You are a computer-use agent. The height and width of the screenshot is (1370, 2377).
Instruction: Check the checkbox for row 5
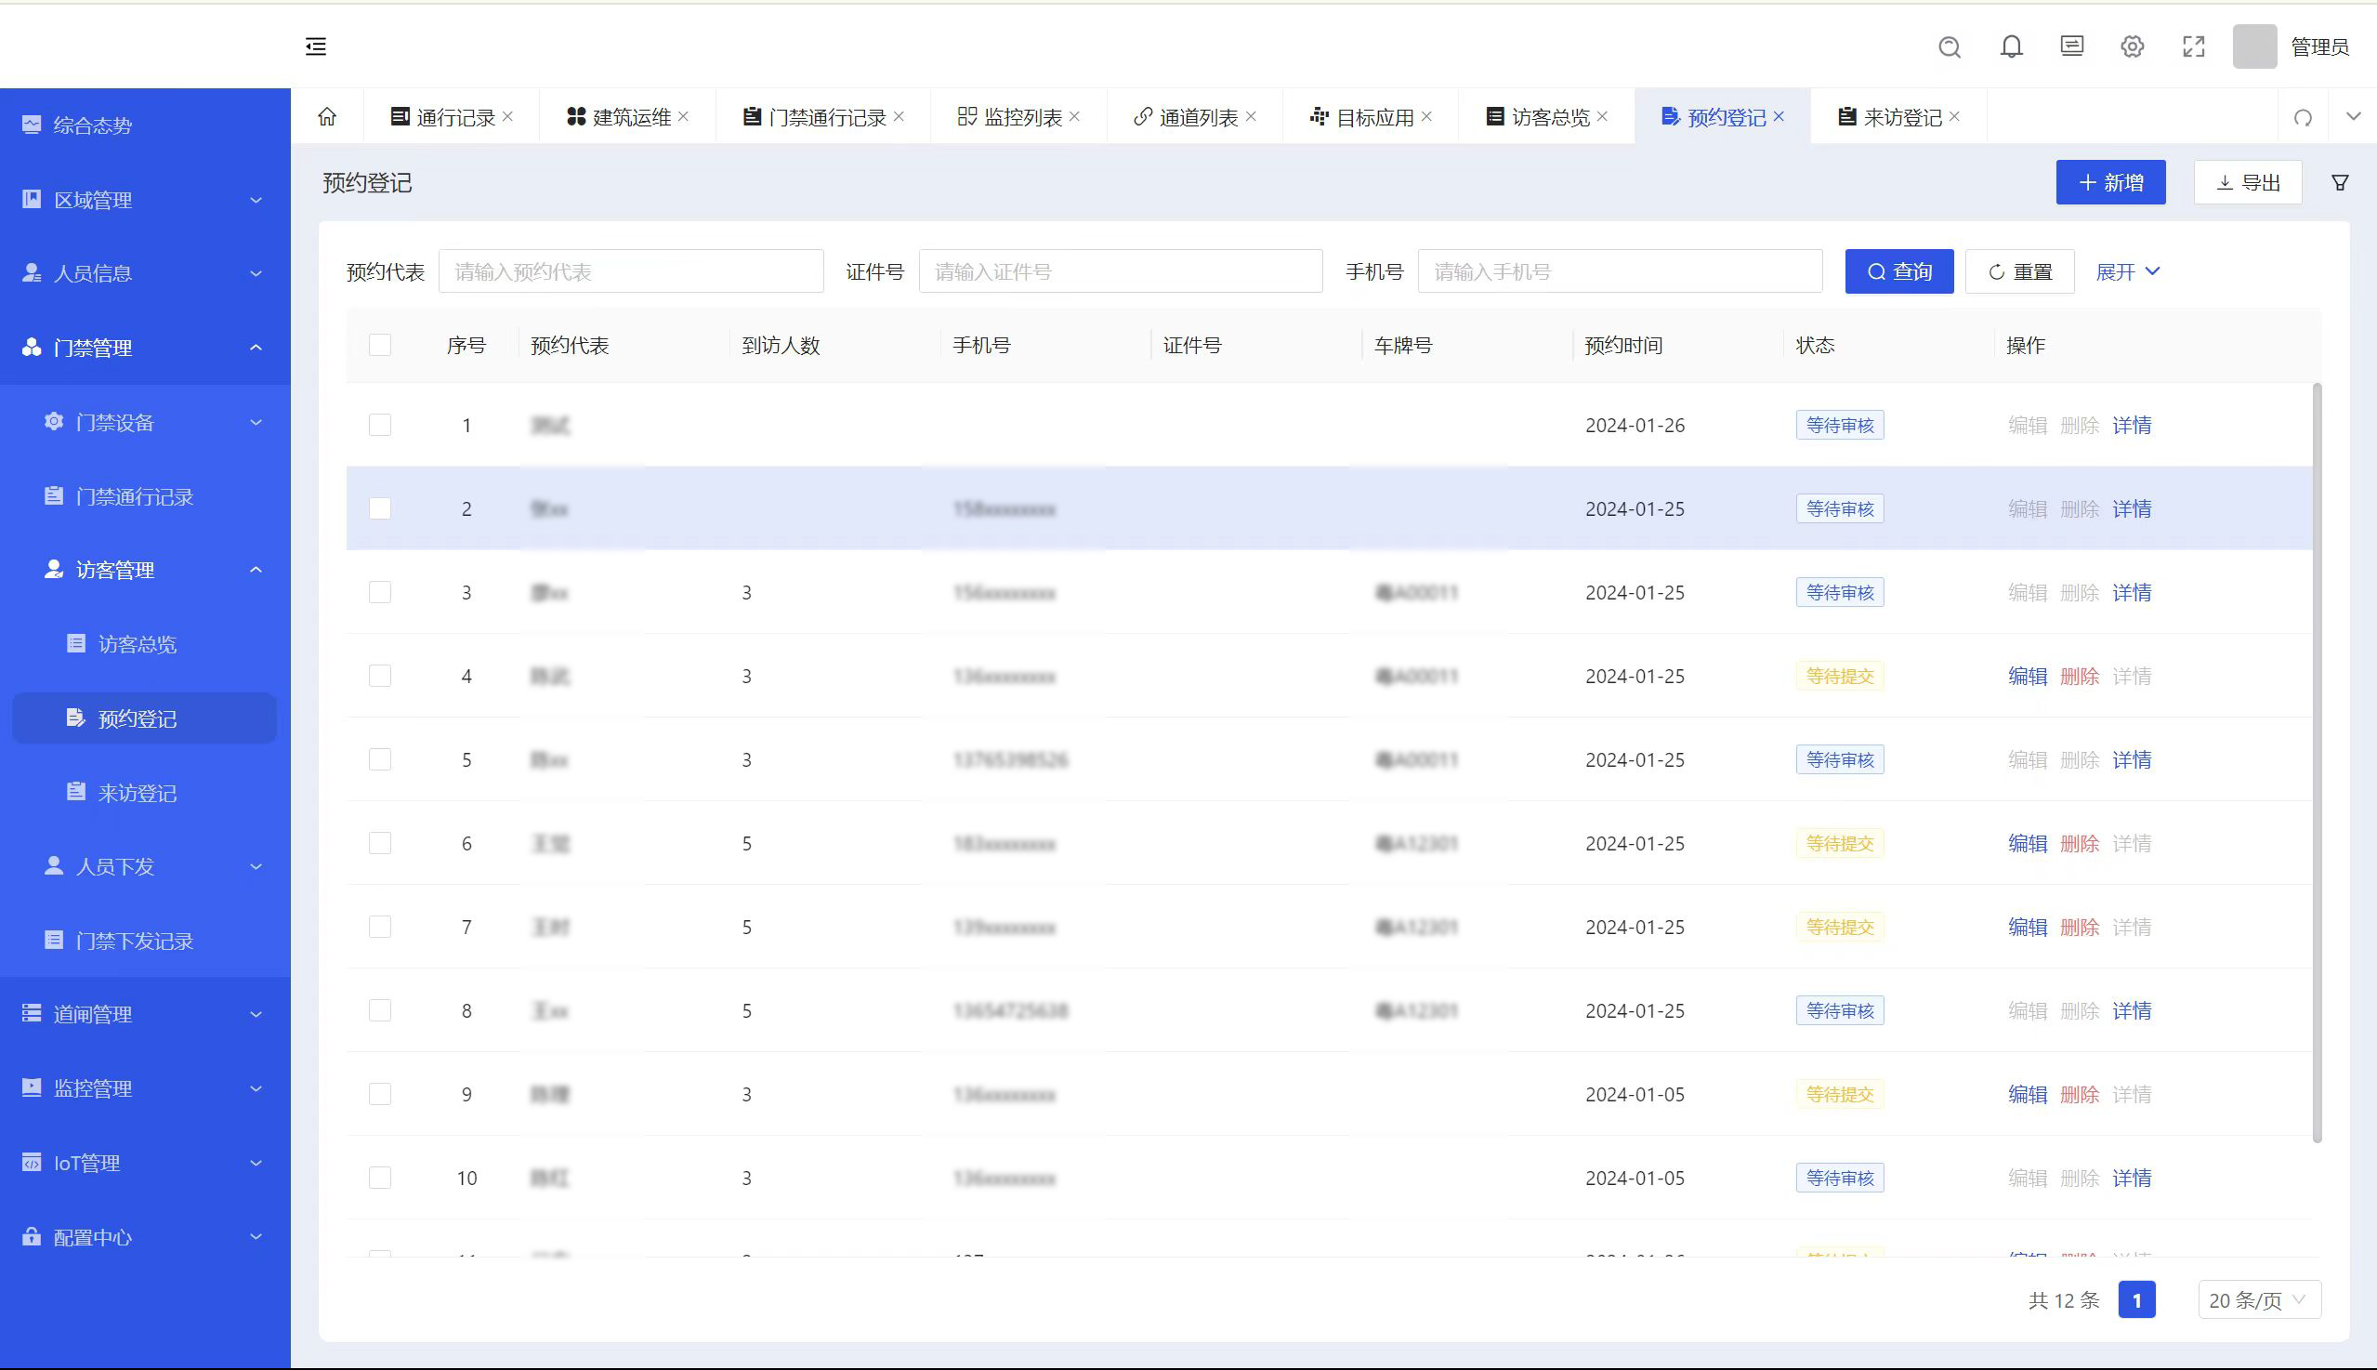point(380,759)
